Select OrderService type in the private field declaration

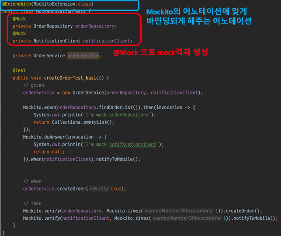pyautogui.click(x=49, y=56)
